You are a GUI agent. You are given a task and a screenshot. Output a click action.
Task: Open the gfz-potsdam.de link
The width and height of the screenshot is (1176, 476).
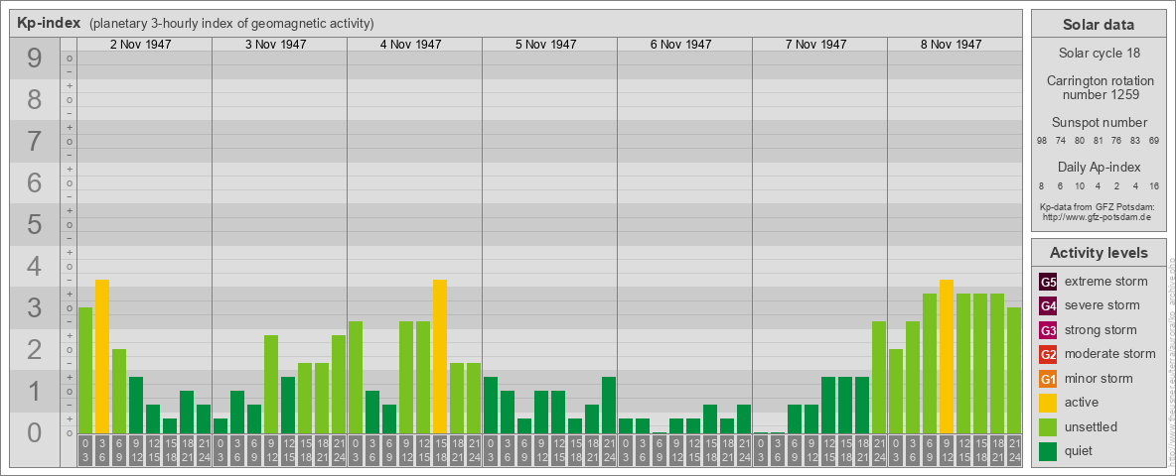coord(1099,217)
